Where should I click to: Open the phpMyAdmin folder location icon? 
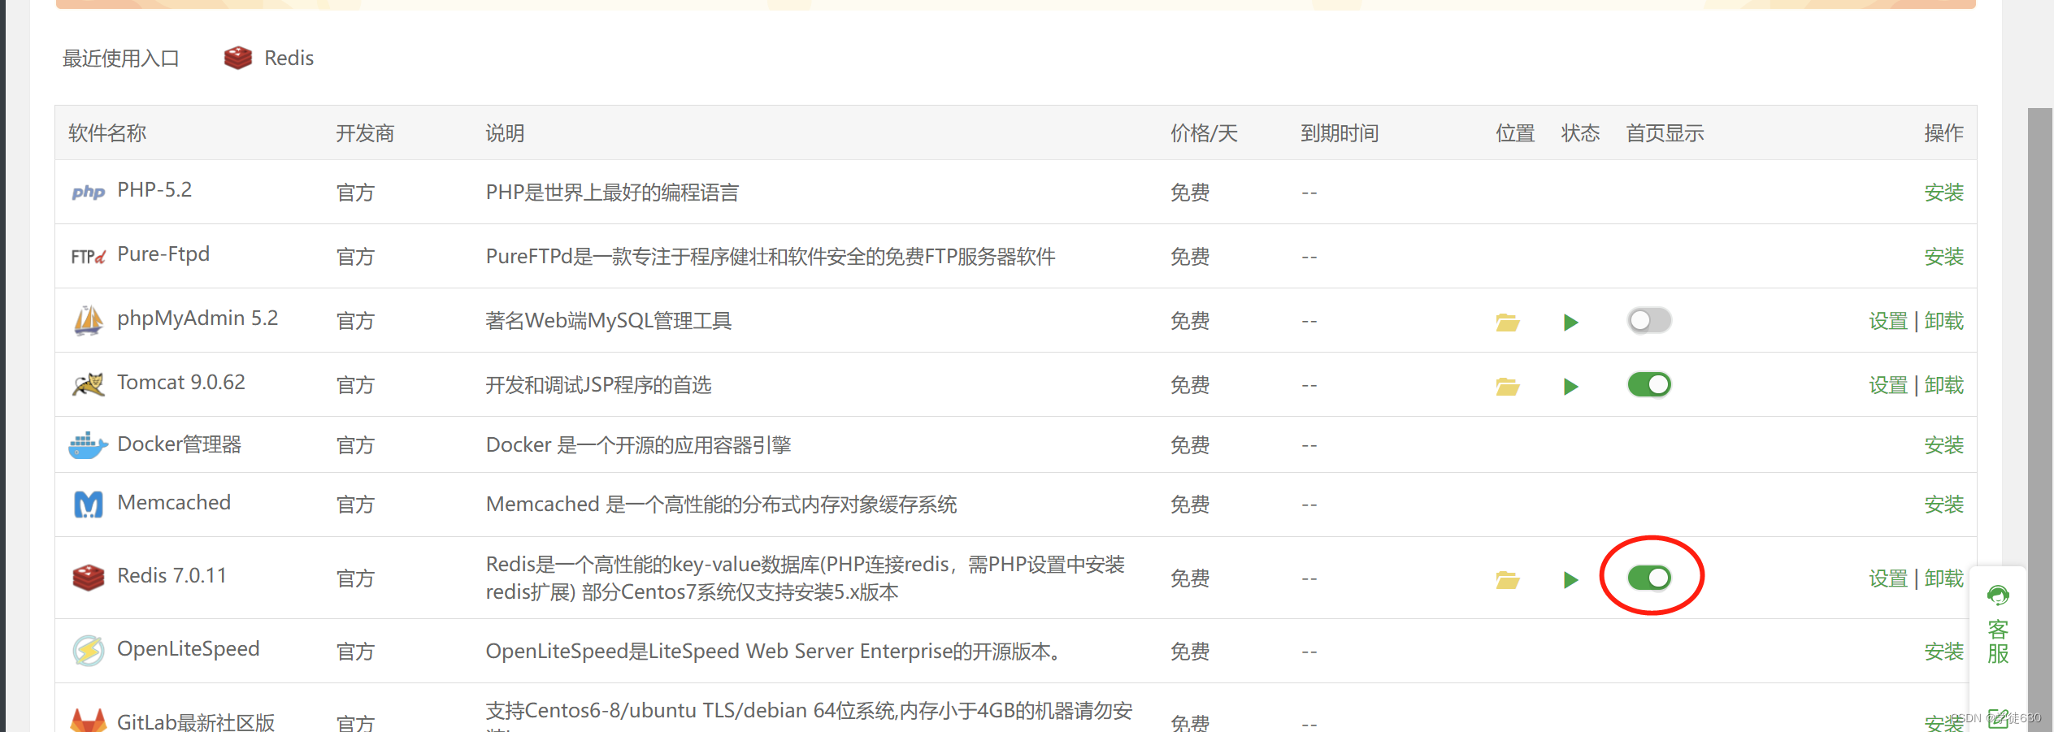coord(1507,323)
